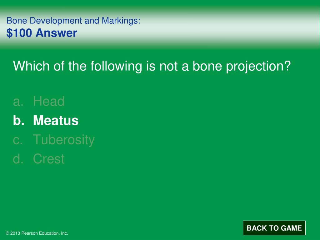Click the word Markings: in the title
The image size is (320, 240).
[121, 21]
